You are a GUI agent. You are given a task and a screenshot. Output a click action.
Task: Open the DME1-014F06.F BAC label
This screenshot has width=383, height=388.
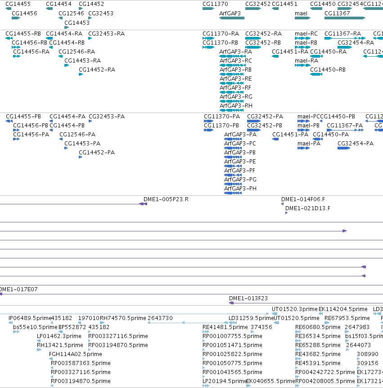[303, 199]
